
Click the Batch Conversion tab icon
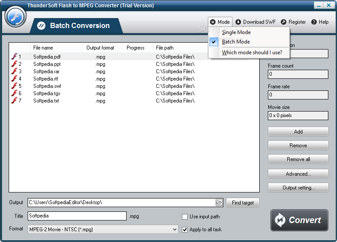coord(41,26)
